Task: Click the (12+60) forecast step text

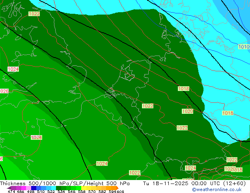Action: pyautogui.click(x=234, y=184)
